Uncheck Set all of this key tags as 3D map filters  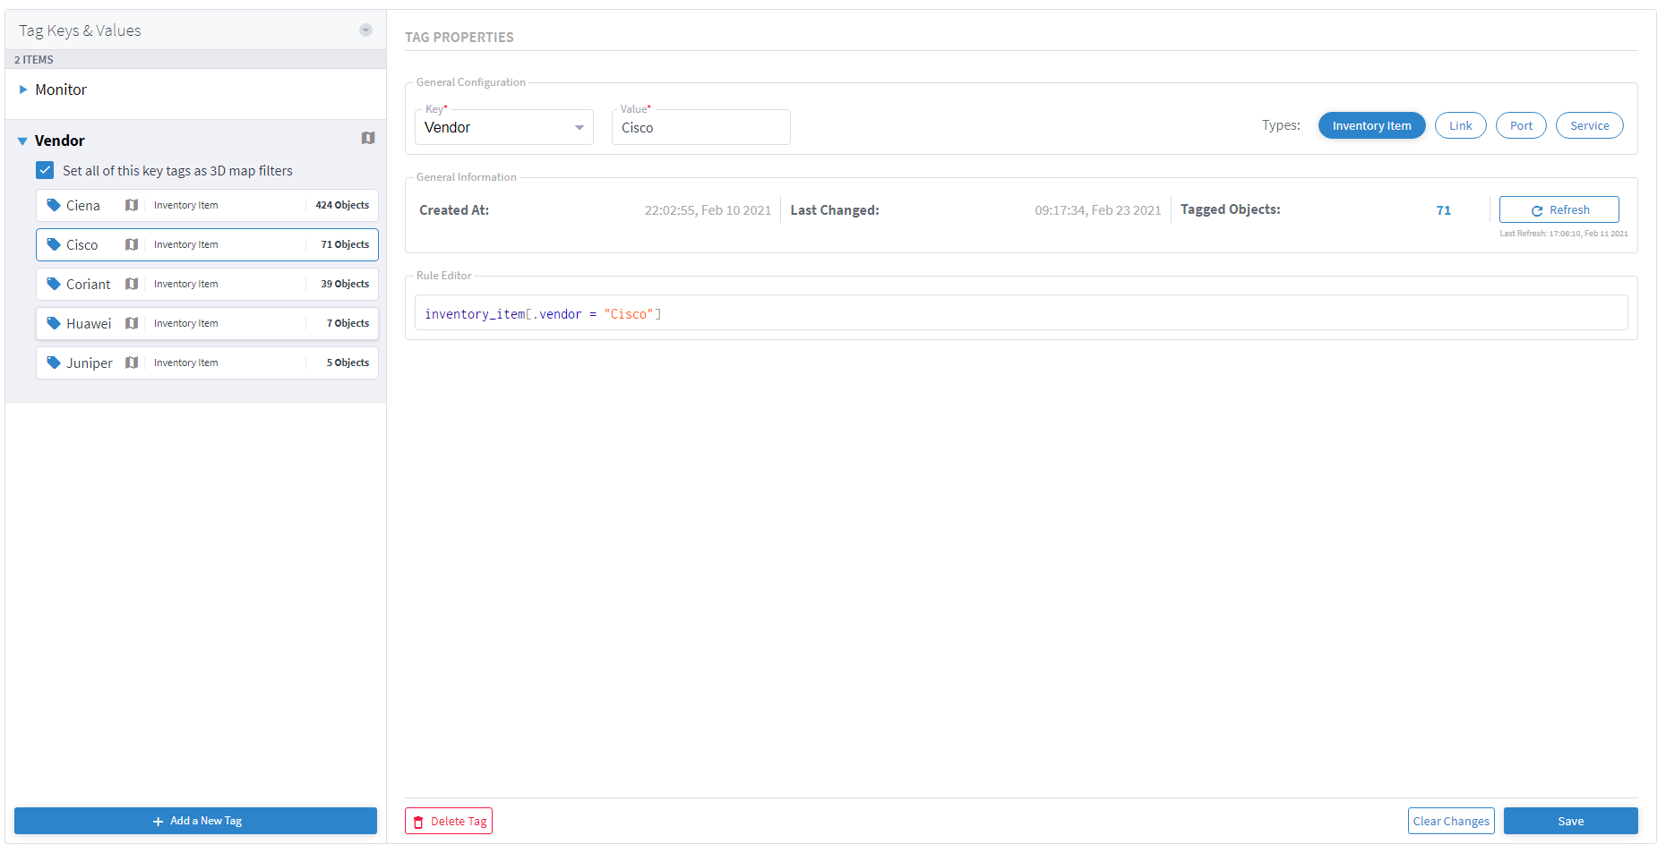coord(45,170)
